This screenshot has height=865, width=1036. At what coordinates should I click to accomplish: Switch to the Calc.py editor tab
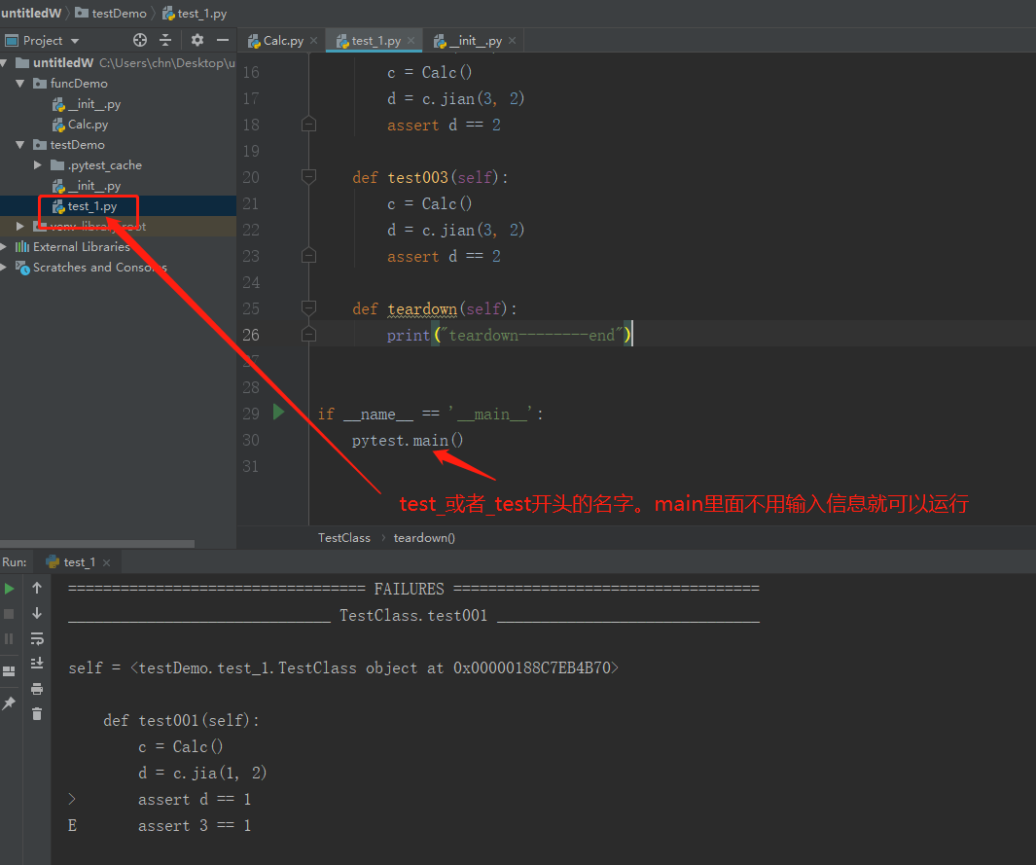click(x=279, y=41)
